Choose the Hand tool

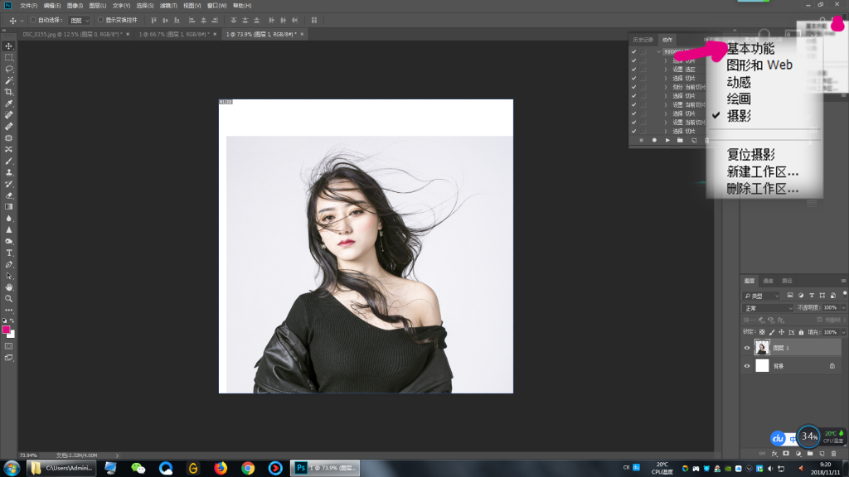coord(9,287)
